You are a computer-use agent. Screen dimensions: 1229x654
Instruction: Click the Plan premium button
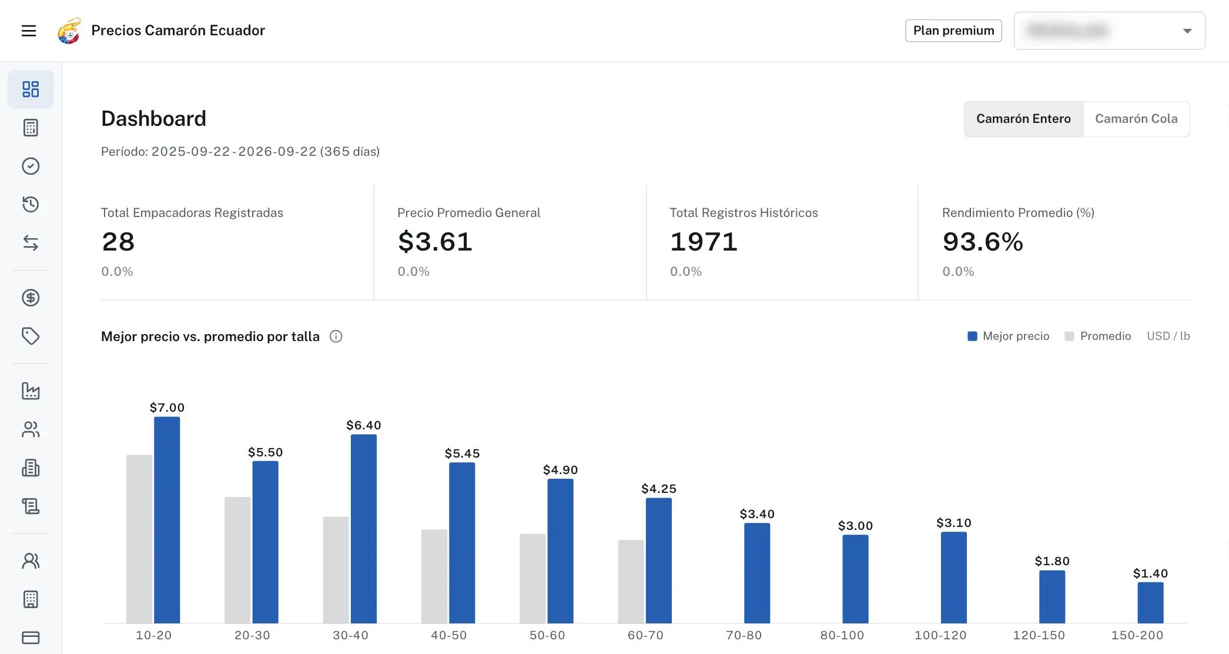(953, 31)
